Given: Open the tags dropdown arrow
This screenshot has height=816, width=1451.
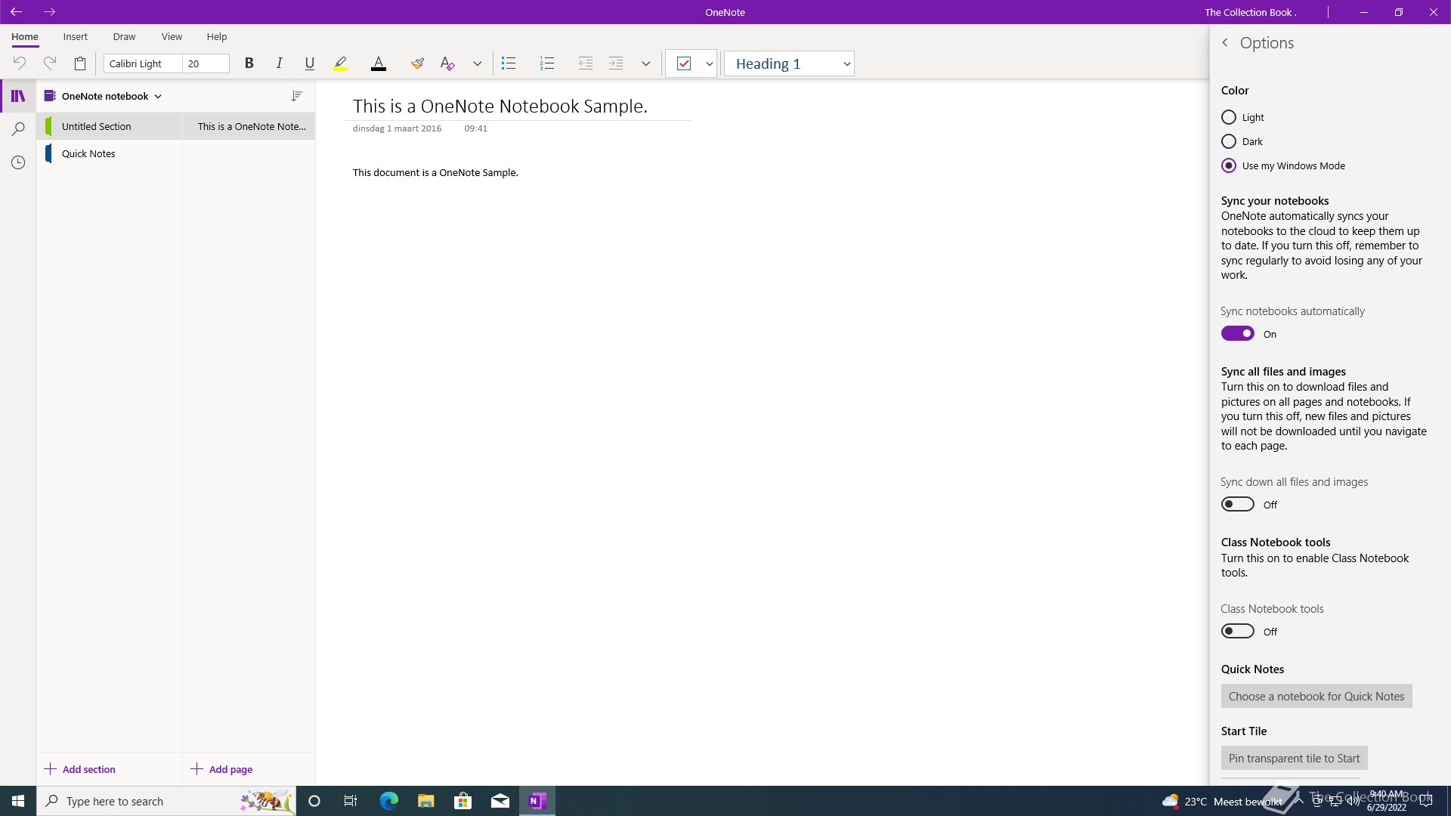Looking at the screenshot, I should click(710, 63).
